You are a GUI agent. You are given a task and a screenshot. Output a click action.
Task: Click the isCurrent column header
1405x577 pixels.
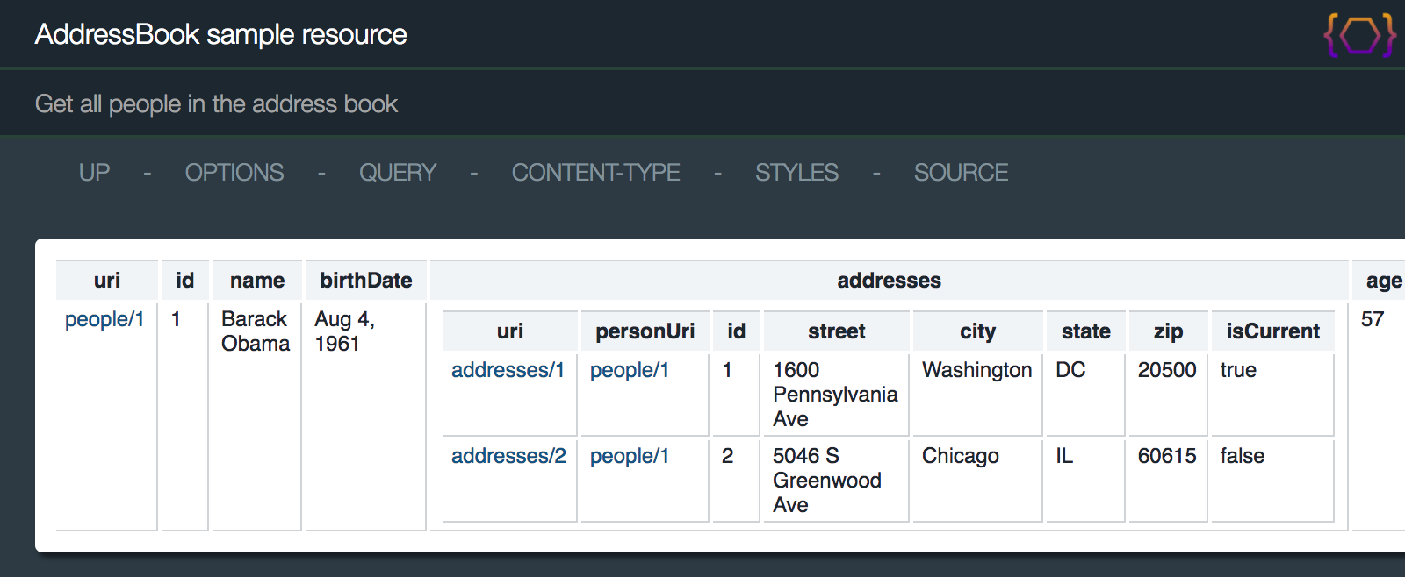tap(1273, 331)
